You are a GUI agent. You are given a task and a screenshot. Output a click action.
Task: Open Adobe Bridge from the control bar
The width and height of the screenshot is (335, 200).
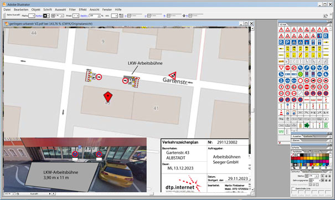325,16
